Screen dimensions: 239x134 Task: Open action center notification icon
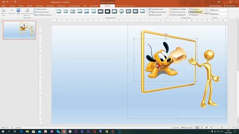[235, 131]
